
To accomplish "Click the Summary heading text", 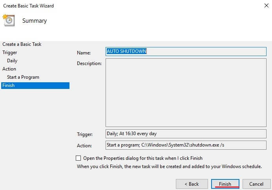I will pyautogui.click(x=35, y=21).
